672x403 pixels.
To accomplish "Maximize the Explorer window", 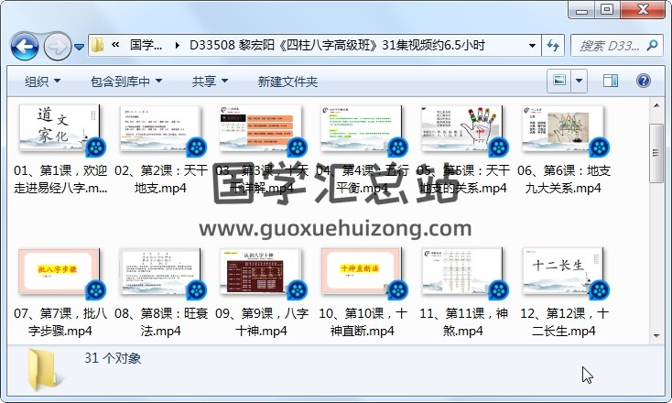I will click(606, 9).
